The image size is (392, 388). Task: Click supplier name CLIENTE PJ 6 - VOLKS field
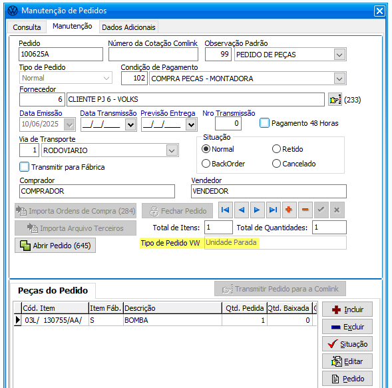(196, 100)
